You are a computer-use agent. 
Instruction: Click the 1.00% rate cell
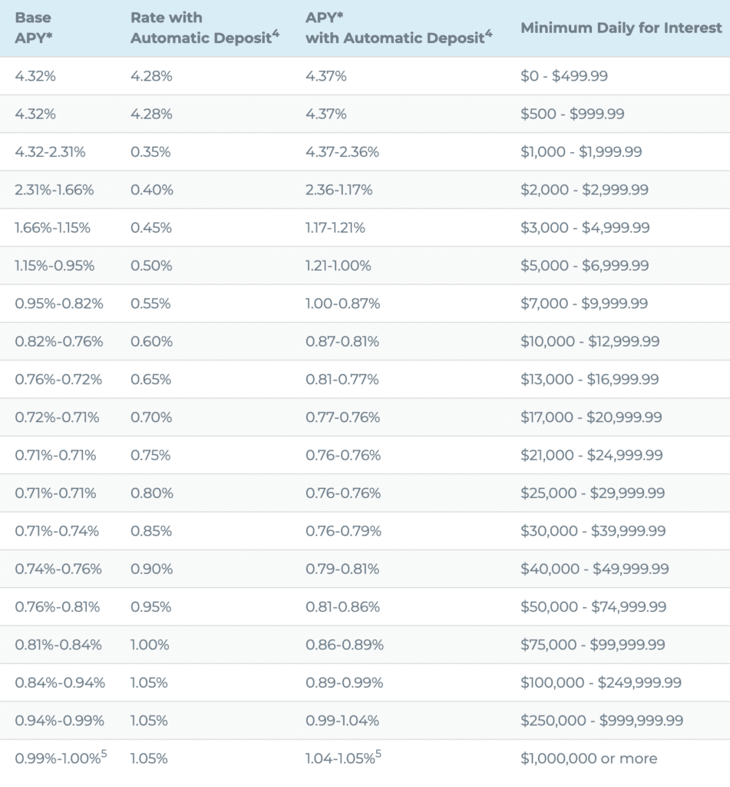(x=150, y=645)
